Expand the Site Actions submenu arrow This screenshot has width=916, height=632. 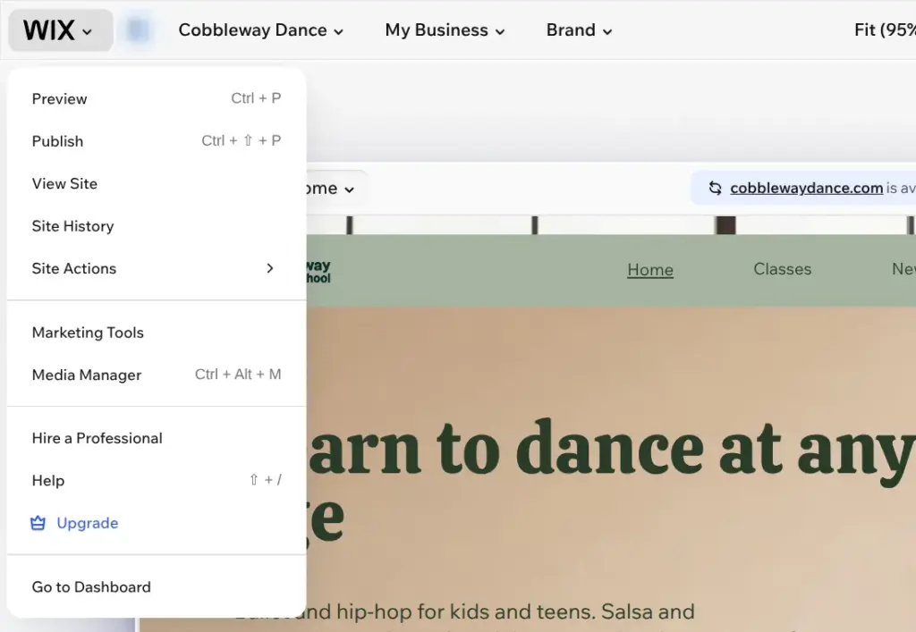(x=270, y=268)
